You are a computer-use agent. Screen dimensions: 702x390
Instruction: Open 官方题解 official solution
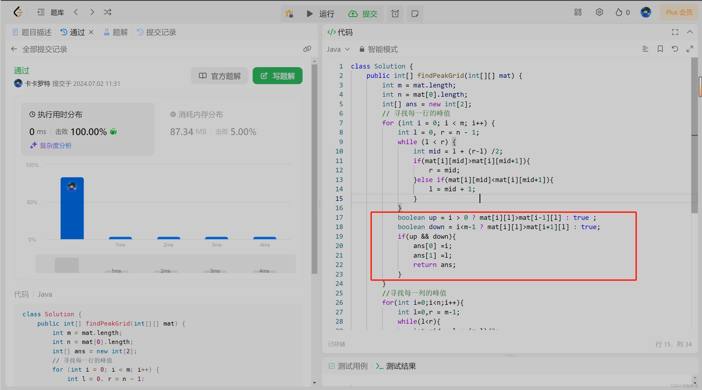point(219,76)
